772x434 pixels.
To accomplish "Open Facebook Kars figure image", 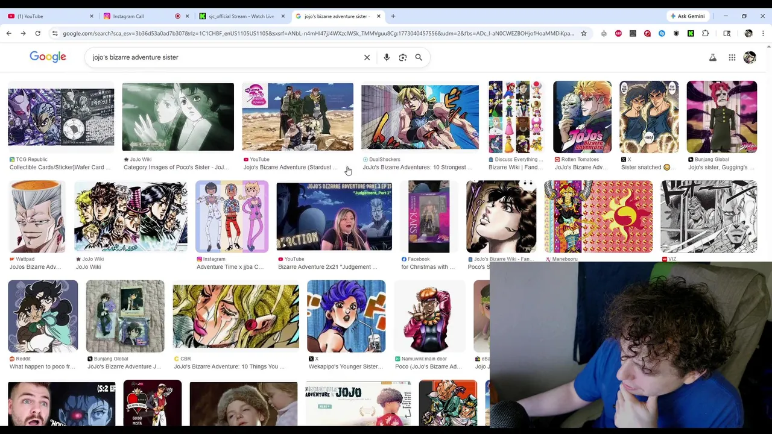I will click(x=429, y=216).
